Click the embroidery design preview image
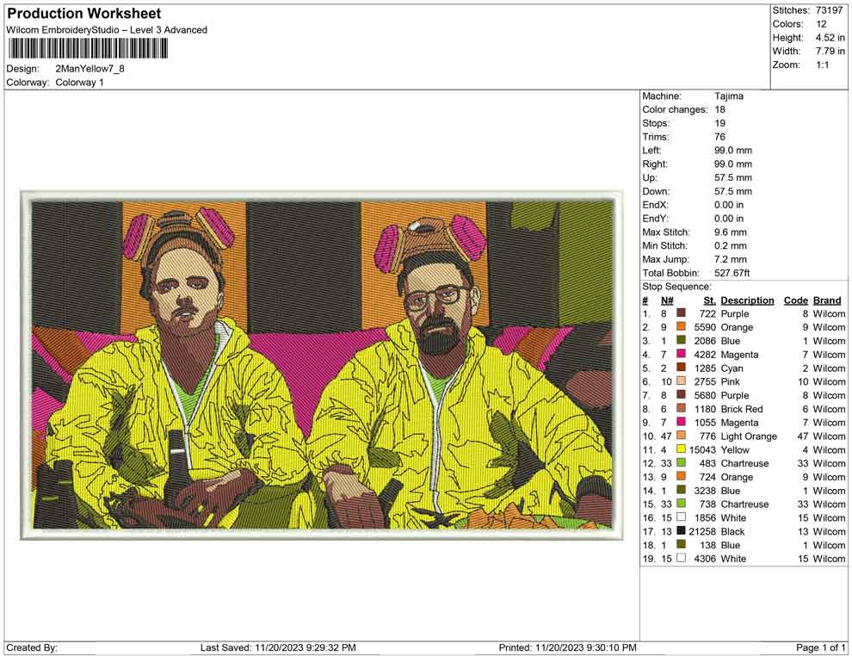Screen dimensions: 852x656 click(x=321, y=365)
